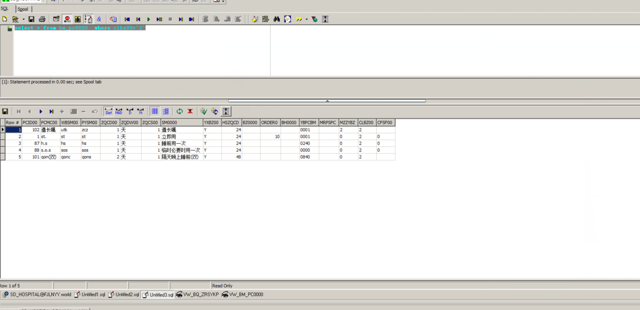Select cell containing 睡前用一次
640x310 pixels.
(x=182, y=143)
